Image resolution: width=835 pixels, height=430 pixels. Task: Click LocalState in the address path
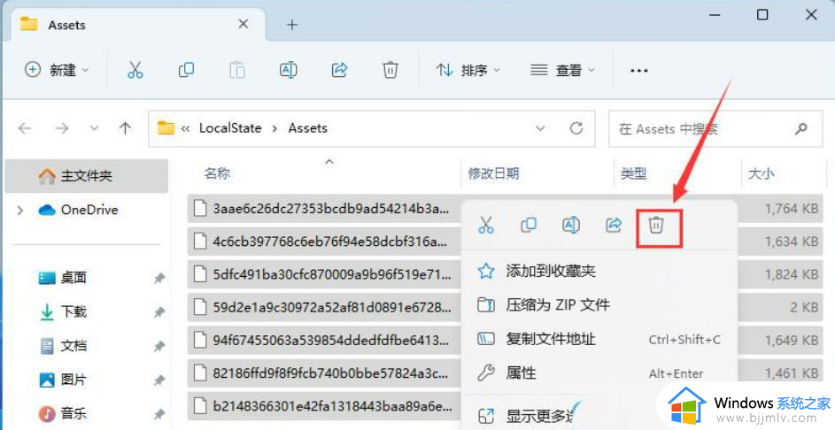(230, 128)
